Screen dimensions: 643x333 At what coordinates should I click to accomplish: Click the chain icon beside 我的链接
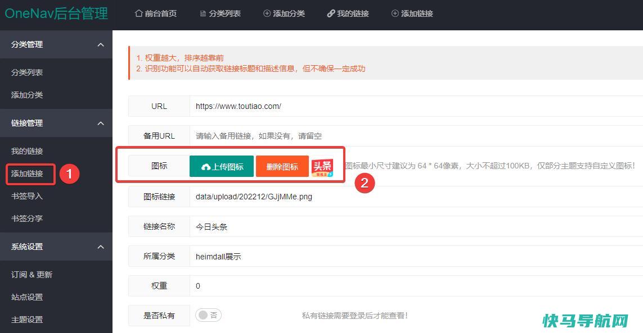[331, 13]
